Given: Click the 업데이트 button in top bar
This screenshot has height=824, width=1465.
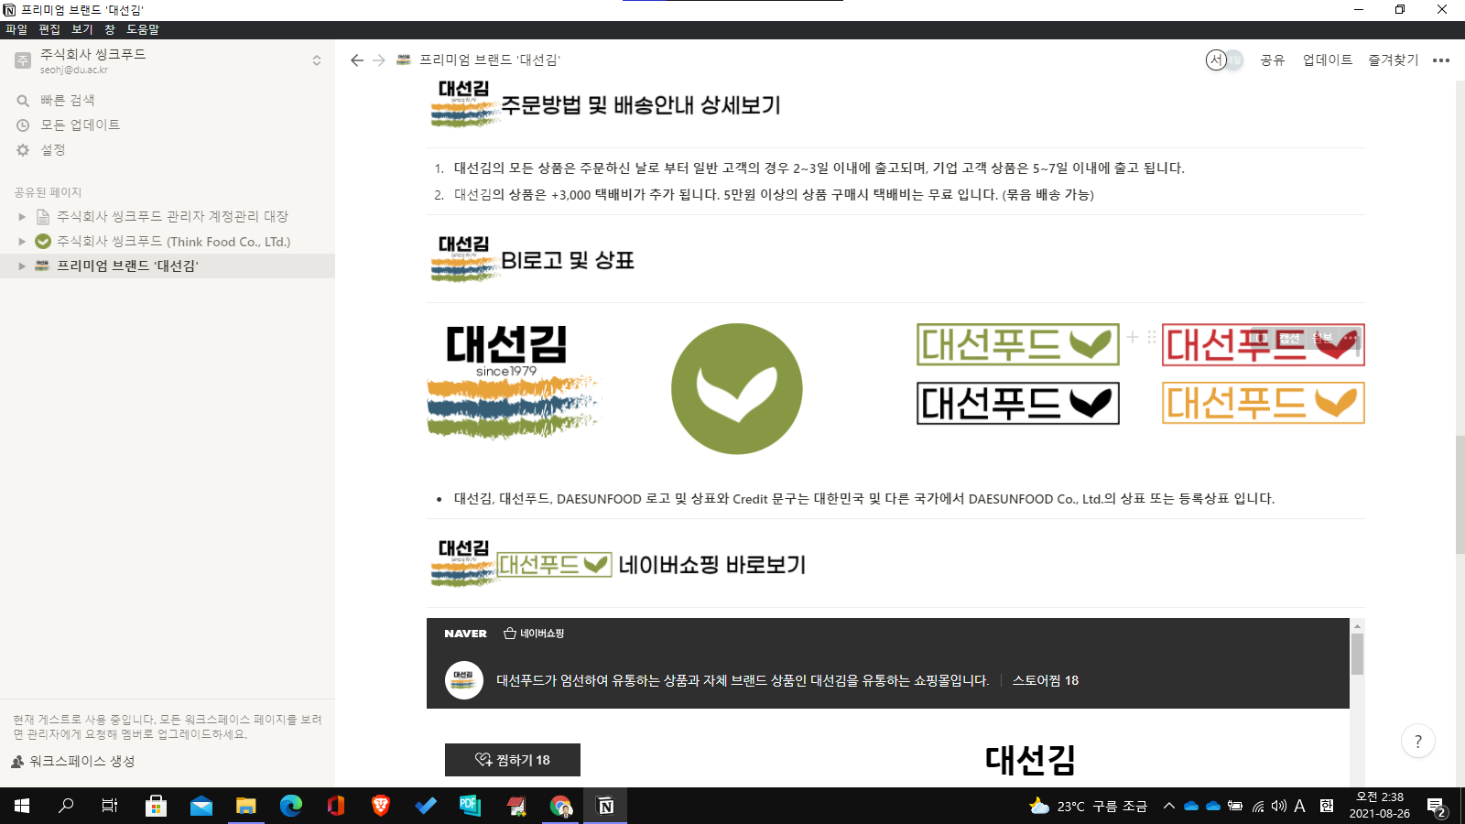Looking at the screenshot, I should (x=1328, y=60).
